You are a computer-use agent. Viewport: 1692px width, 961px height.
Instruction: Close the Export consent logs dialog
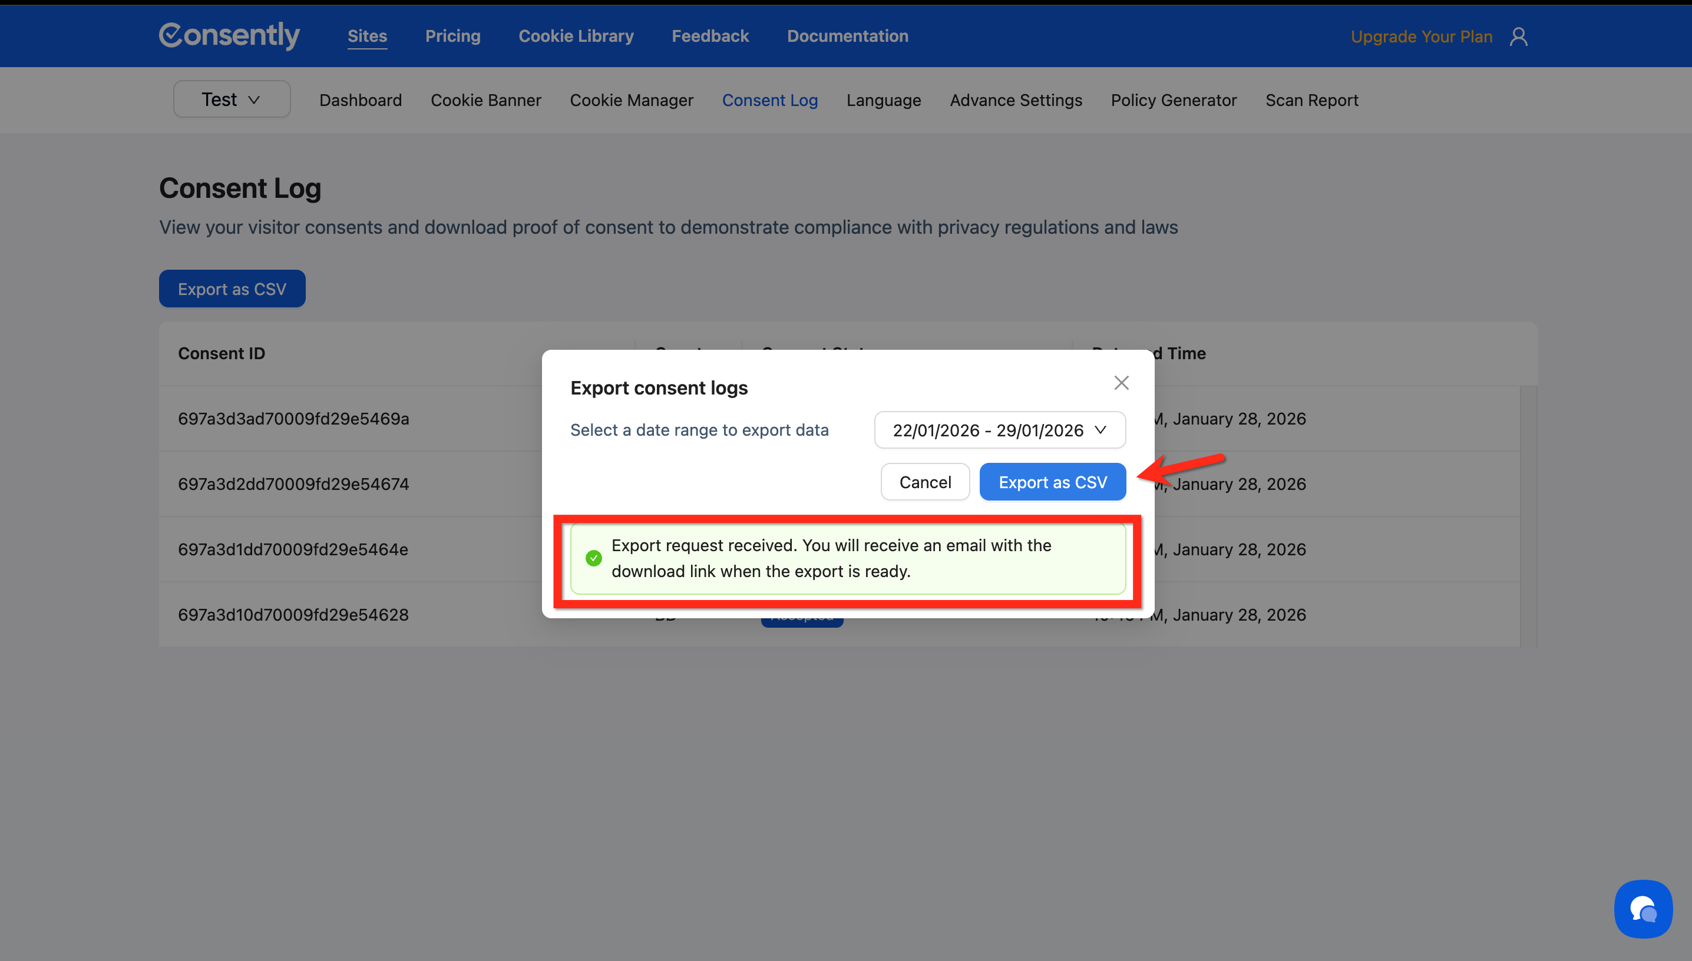point(1121,383)
